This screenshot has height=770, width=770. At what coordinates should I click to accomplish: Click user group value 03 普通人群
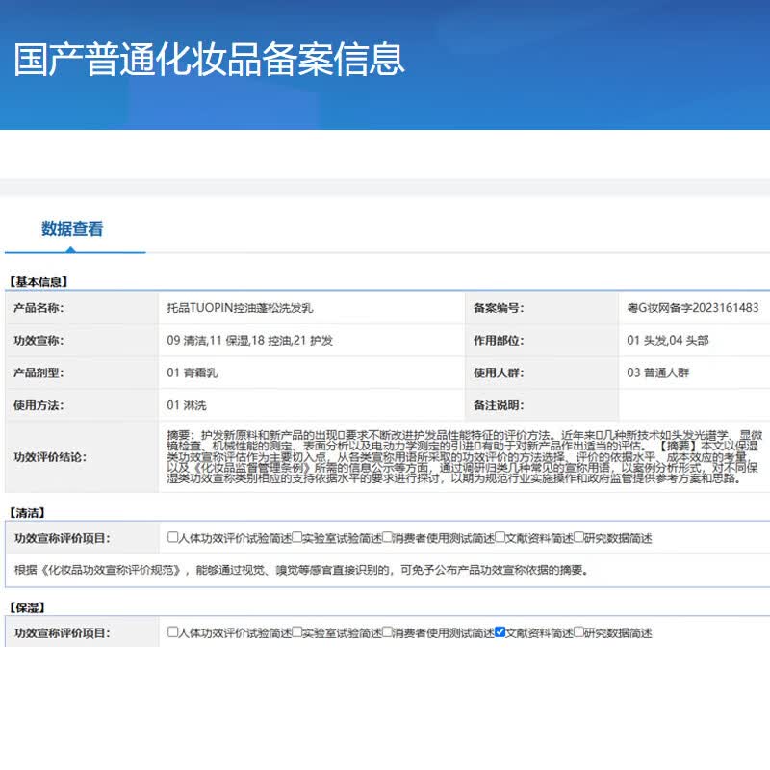[657, 372]
